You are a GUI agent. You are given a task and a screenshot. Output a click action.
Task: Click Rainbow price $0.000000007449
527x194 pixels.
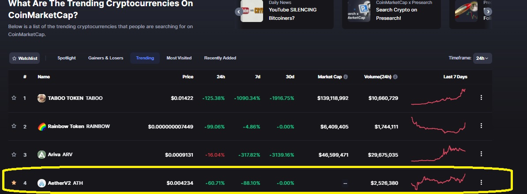click(x=171, y=127)
